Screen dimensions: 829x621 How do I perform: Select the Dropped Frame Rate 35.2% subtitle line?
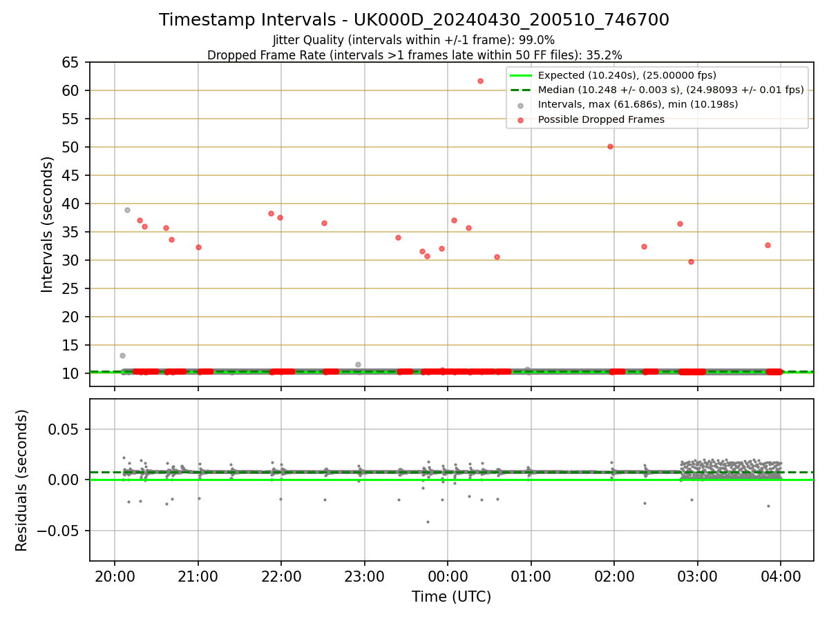point(414,55)
